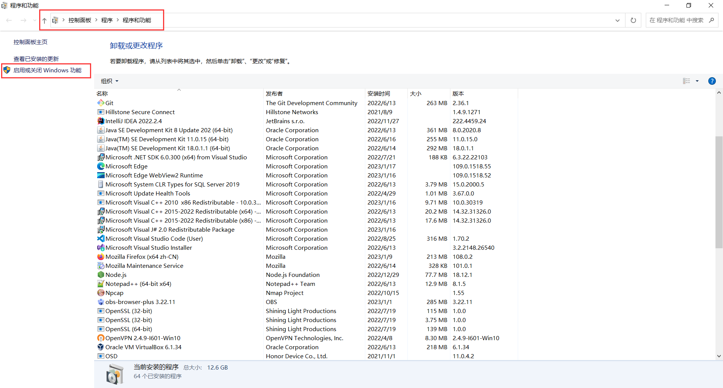Click the obs-browser-plus icon
The height and width of the screenshot is (388, 723).
pyautogui.click(x=101, y=302)
